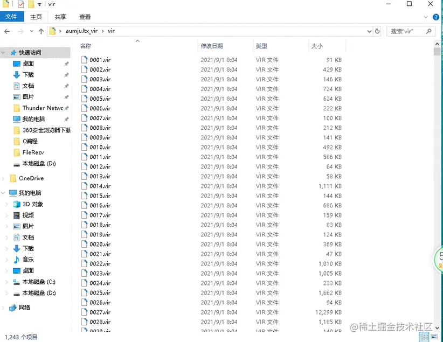The height and width of the screenshot is (342, 443).
Task: Go up one folder level
Action: click(41, 31)
